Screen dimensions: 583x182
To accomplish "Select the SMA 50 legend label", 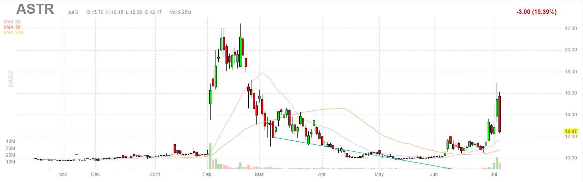I will pyautogui.click(x=12, y=27).
